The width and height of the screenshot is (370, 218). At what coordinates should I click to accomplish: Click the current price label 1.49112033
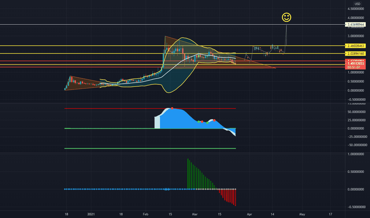(x=355, y=64)
